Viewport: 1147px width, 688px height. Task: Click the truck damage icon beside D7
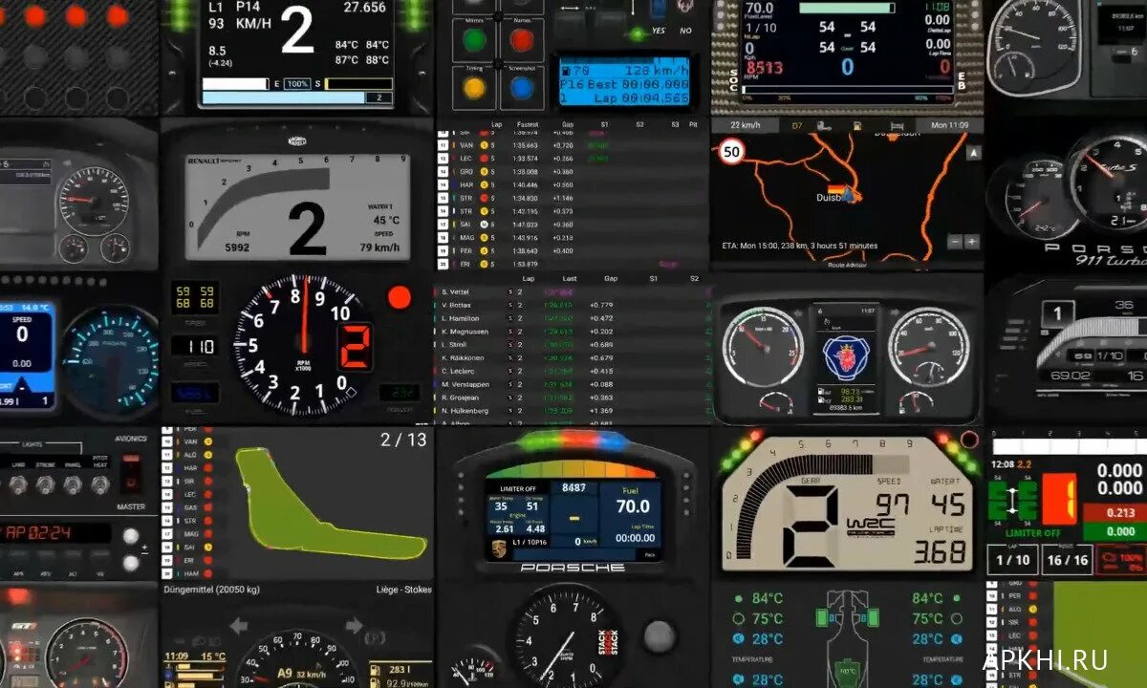[x=823, y=125]
